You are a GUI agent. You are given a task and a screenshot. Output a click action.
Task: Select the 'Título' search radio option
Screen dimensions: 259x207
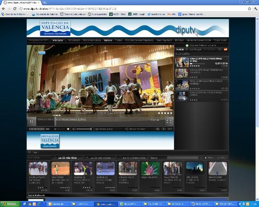click(209, 158)
